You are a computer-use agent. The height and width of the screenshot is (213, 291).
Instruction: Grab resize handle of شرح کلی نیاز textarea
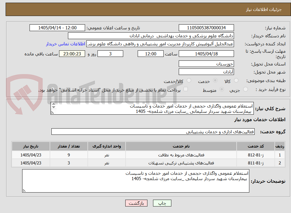[52, 113]
